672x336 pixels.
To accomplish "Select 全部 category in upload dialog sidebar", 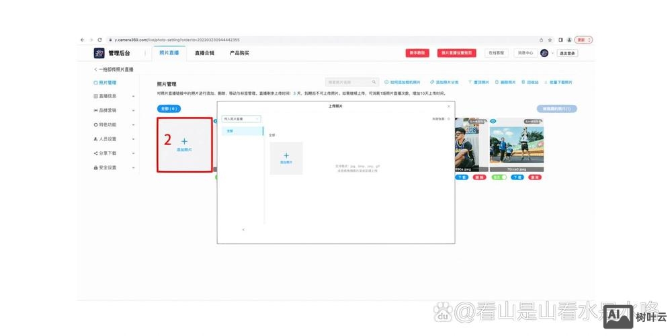I will tap(243, 131).
